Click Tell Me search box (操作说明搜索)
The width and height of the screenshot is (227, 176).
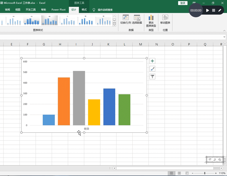click(x=105, y=10)
